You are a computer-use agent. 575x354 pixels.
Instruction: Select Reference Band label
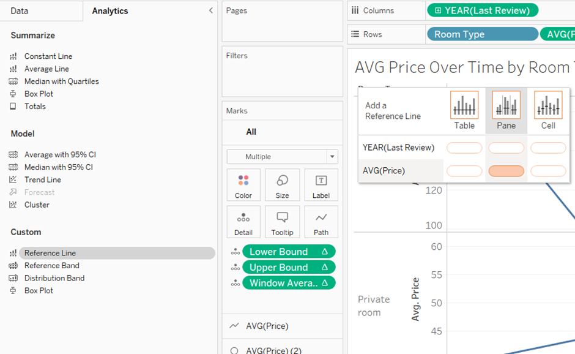[x=52, y=266]
